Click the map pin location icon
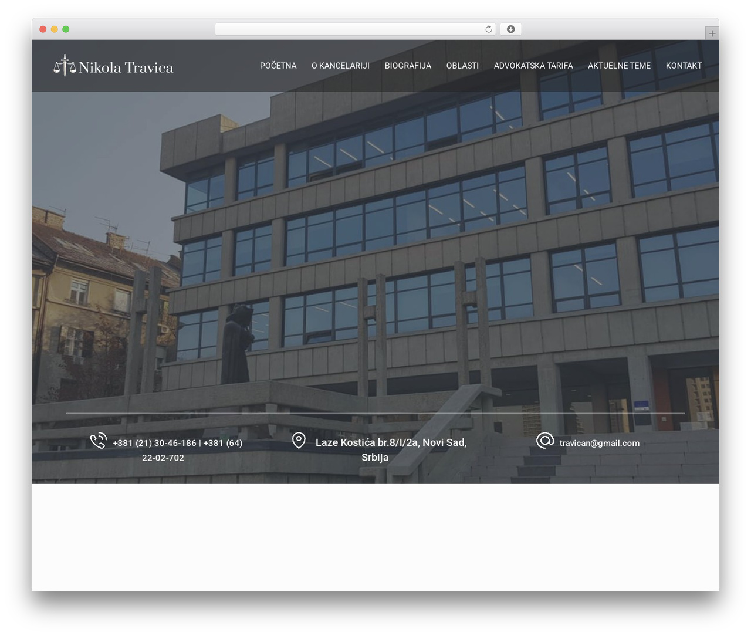The image size is (751, 636). pos(299,441)
